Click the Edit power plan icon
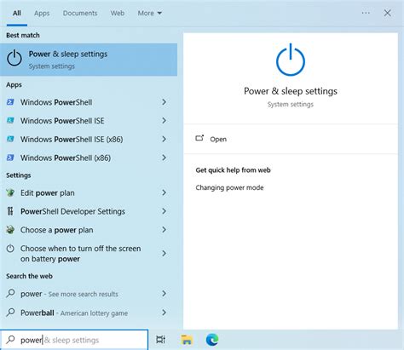 click(10, 192)
